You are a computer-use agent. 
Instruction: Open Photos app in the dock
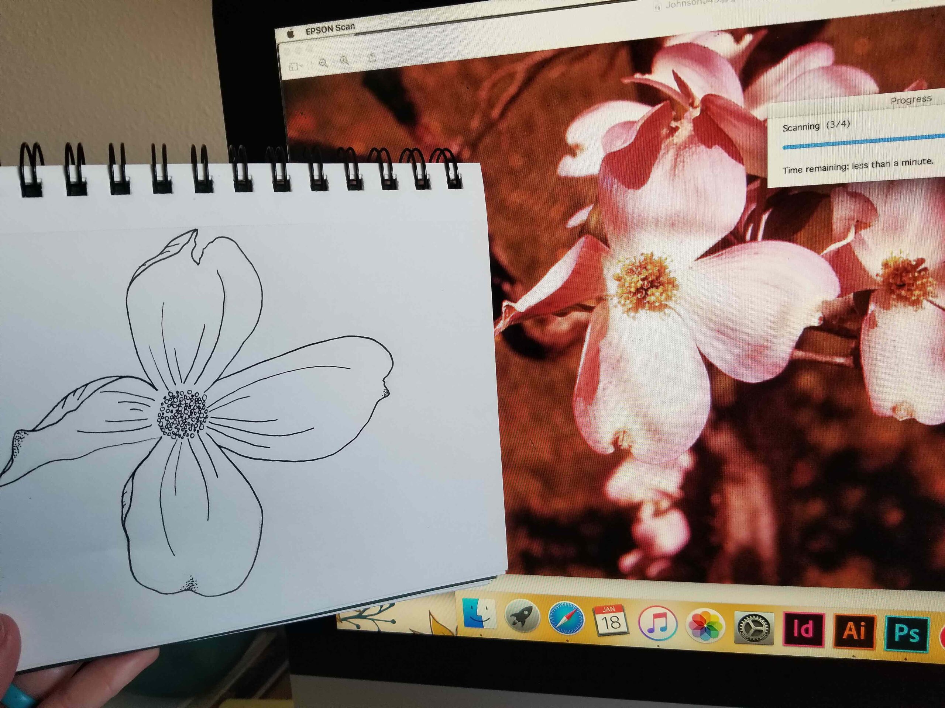tap(705, 626)
